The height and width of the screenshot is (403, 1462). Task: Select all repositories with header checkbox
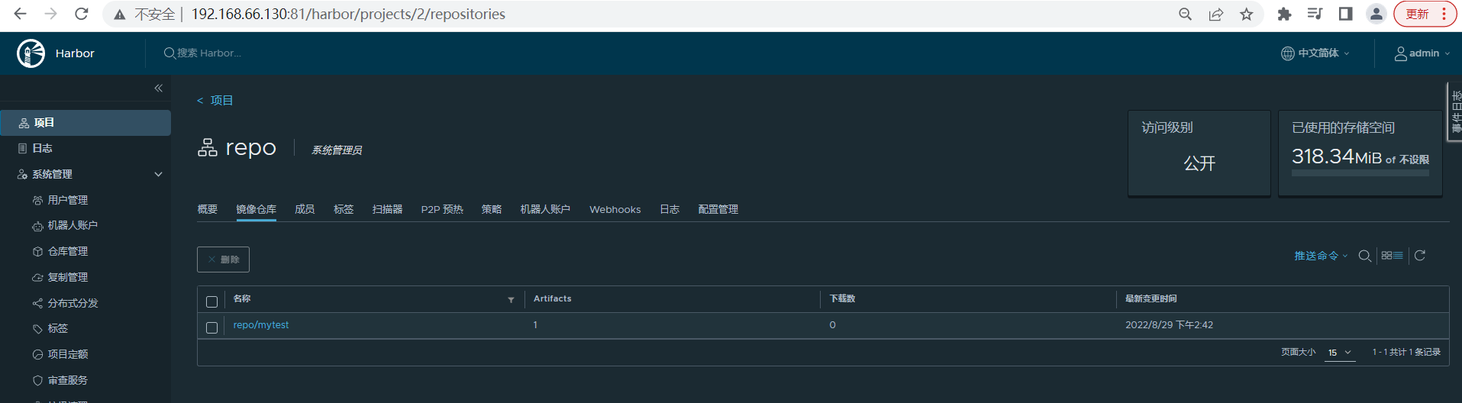point(212,301)
